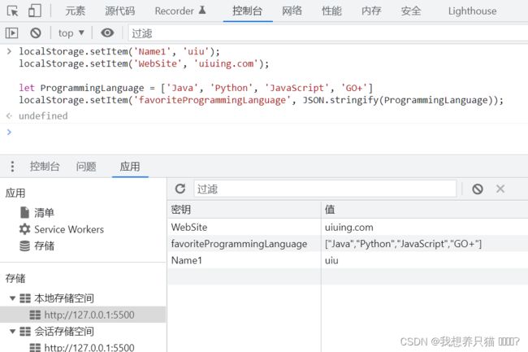The width and height of the screenshot is (528, 352).
Task: Select the 控制台 main tab
Action: pyautogui.click(x=248, y=11)
